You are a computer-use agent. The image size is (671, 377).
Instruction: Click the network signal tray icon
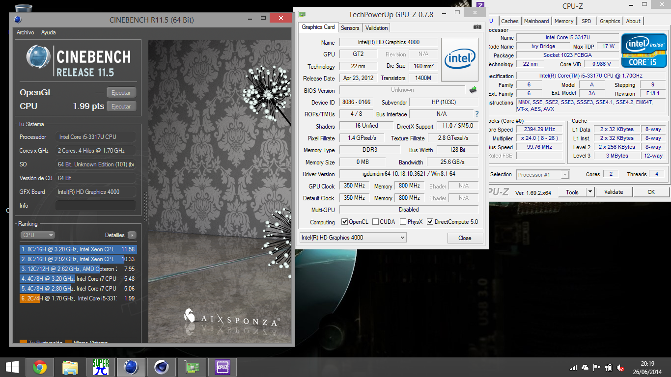pyautogui.click(x=573, y=368)
